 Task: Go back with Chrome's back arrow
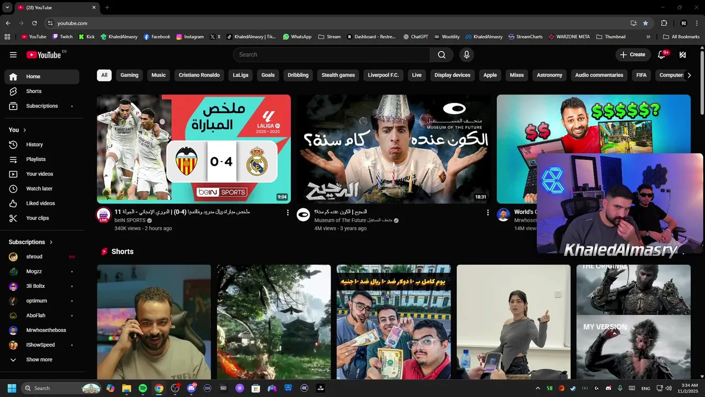click(8, 23)
